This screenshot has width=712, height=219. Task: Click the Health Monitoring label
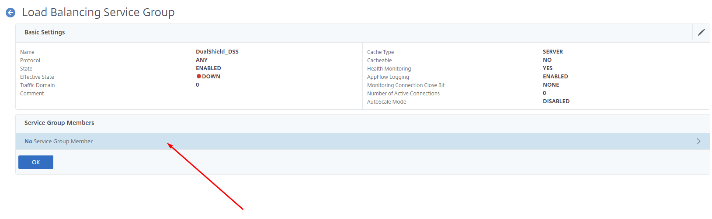coord(389,69)
